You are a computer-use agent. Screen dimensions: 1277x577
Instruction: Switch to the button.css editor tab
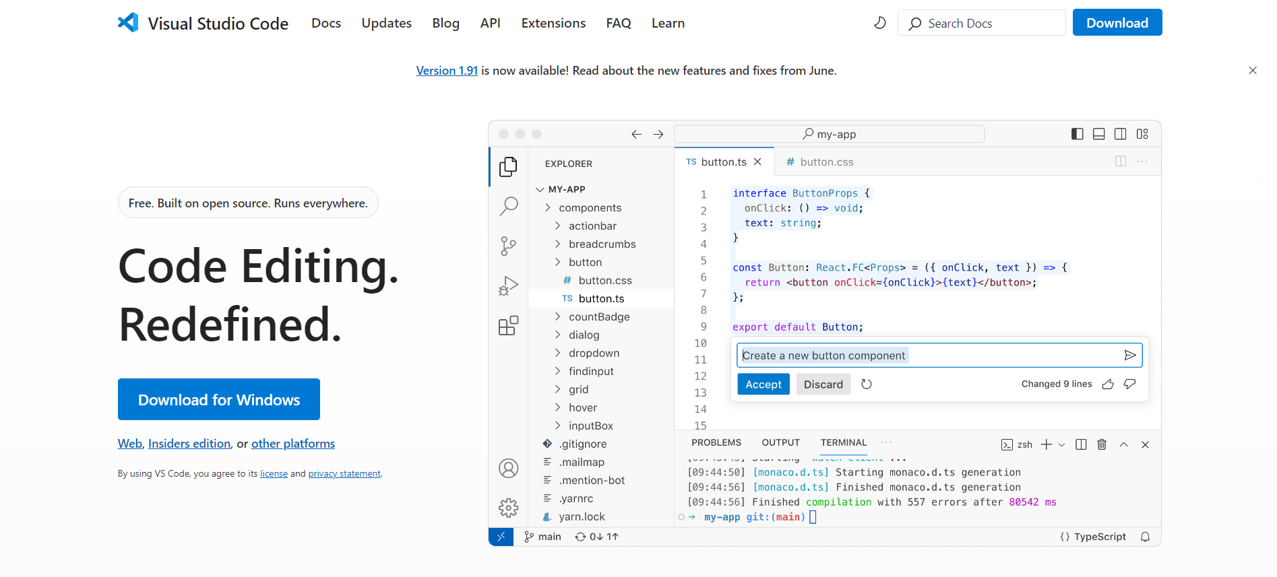point(819,162)
